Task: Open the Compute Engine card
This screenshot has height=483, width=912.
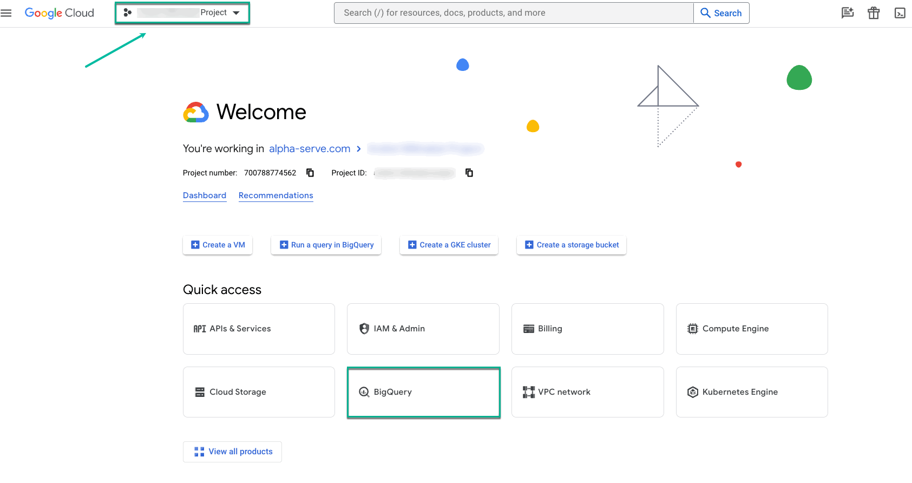Action: (x=752, y=329)
